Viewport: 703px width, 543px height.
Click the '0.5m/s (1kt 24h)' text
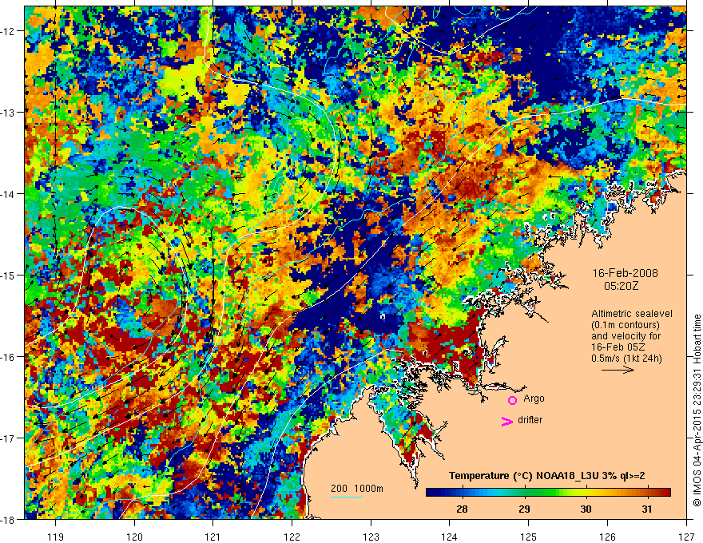click(626, 358)
